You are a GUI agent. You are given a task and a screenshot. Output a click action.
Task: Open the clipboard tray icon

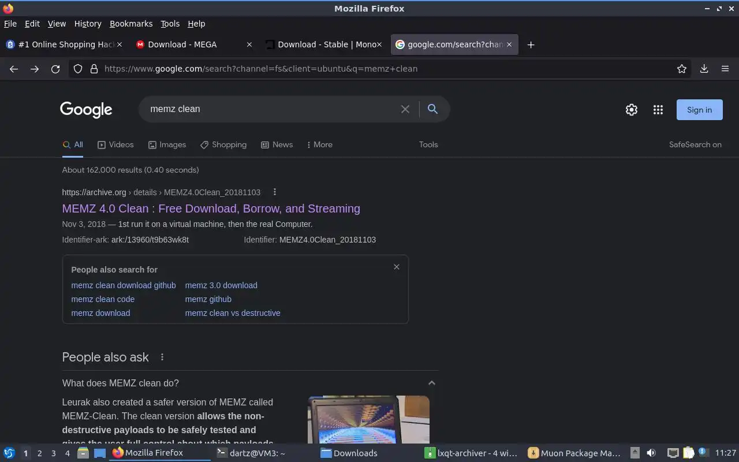coord(688,453)
